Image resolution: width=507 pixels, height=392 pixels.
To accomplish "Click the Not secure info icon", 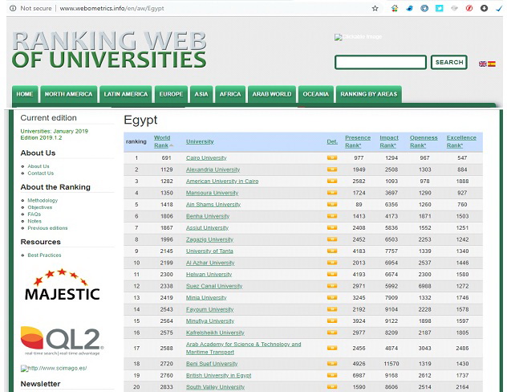I will pos(13,8).
